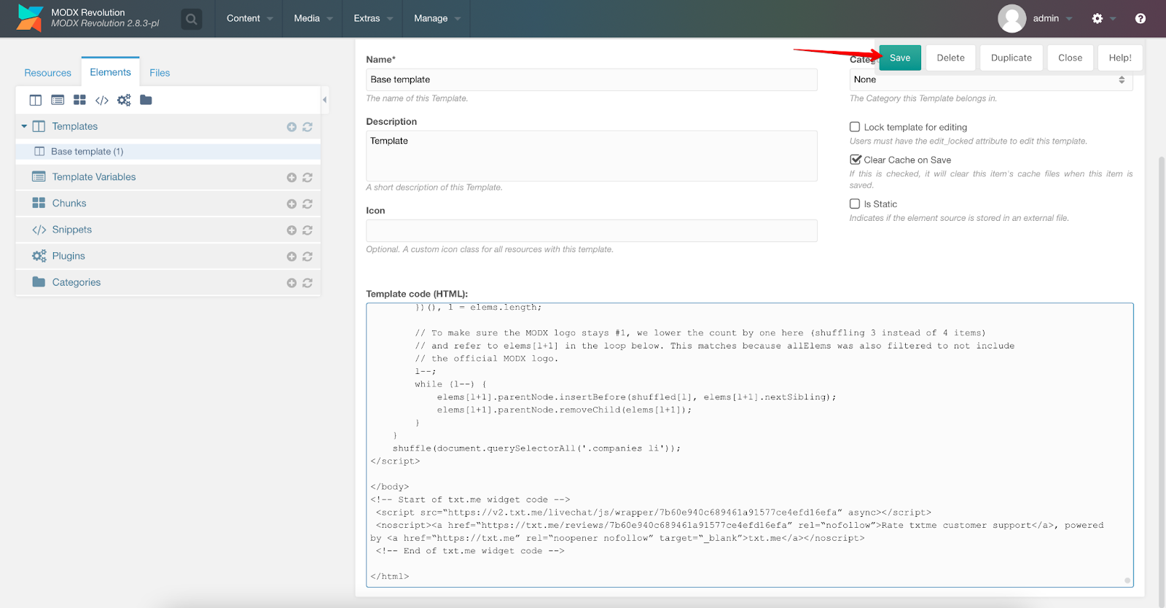Duplicate the Base template

pyautogui.click(x=1012, y=58)
